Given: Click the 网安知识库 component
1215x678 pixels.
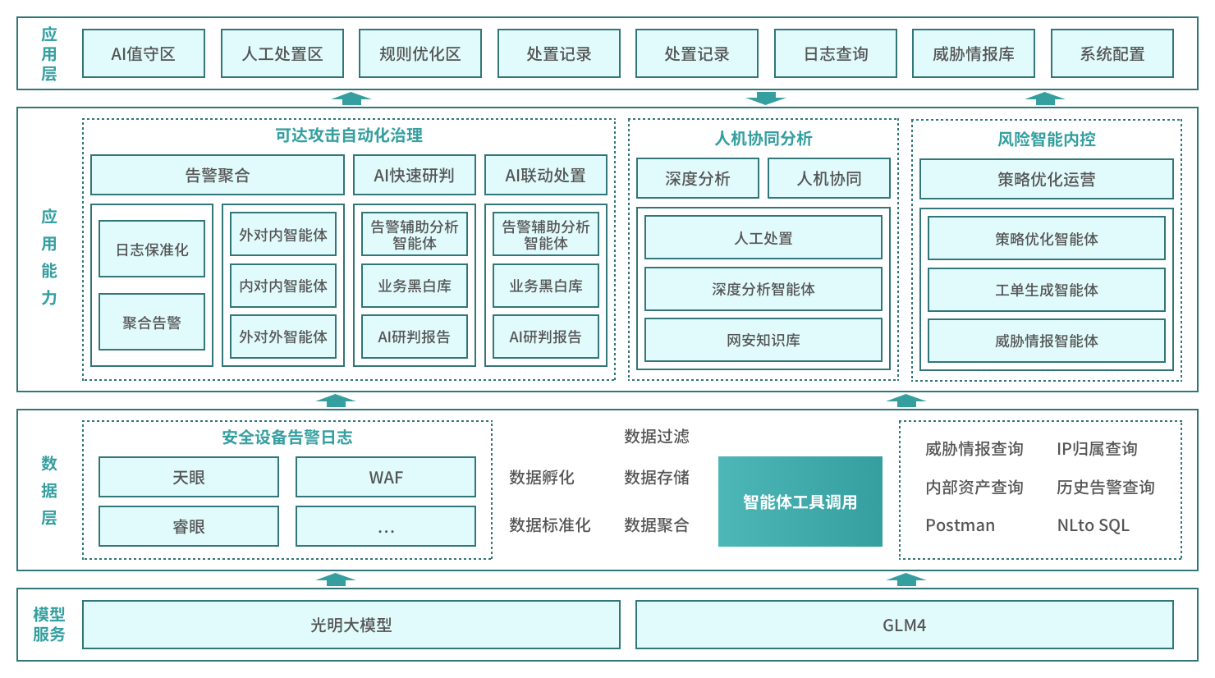Looking at the screenshot, I should point(763,339).
